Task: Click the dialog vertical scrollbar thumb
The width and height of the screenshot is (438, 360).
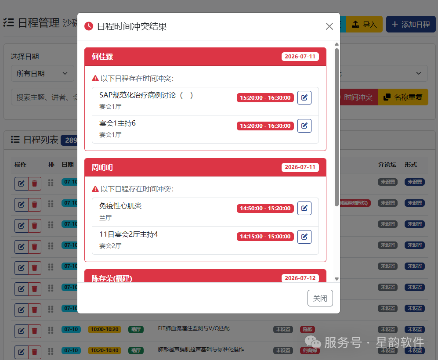Action: (337, 127)
